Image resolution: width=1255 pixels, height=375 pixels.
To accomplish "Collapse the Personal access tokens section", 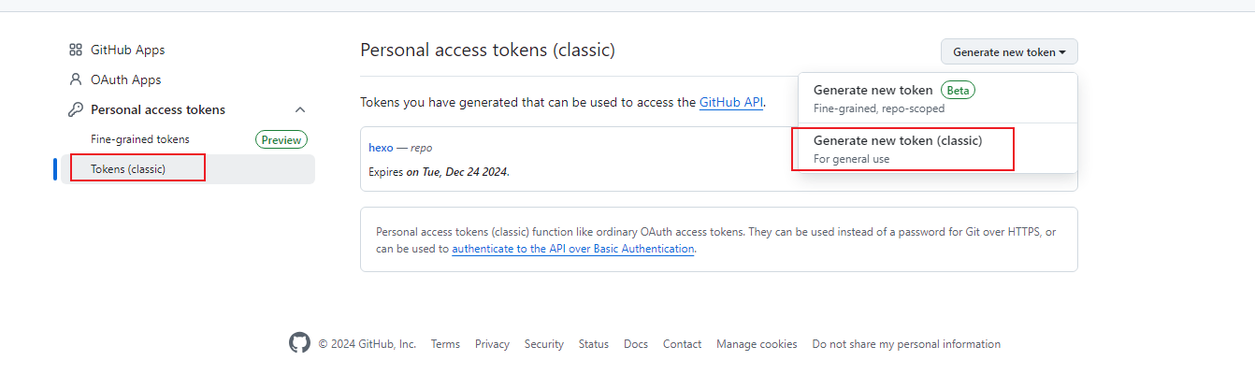I will [x=300, y=109].
